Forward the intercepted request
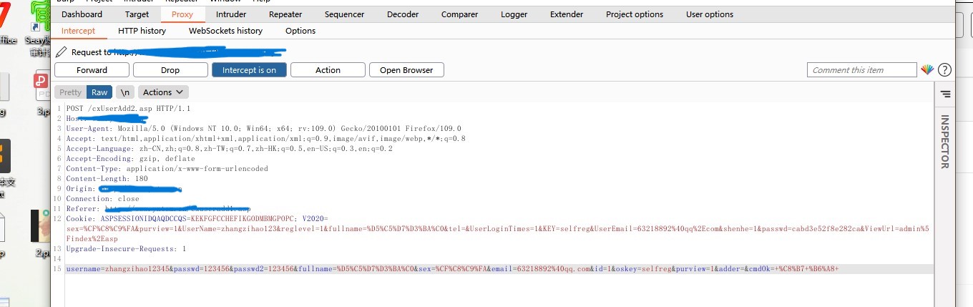This screenshot has height=307, width=973. 92,70
